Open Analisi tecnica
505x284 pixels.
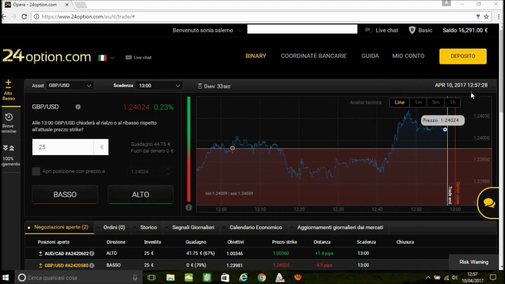(366, 102)
